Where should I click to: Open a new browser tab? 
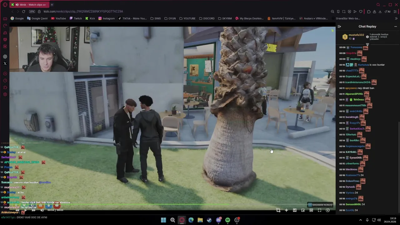coord(52,5)
